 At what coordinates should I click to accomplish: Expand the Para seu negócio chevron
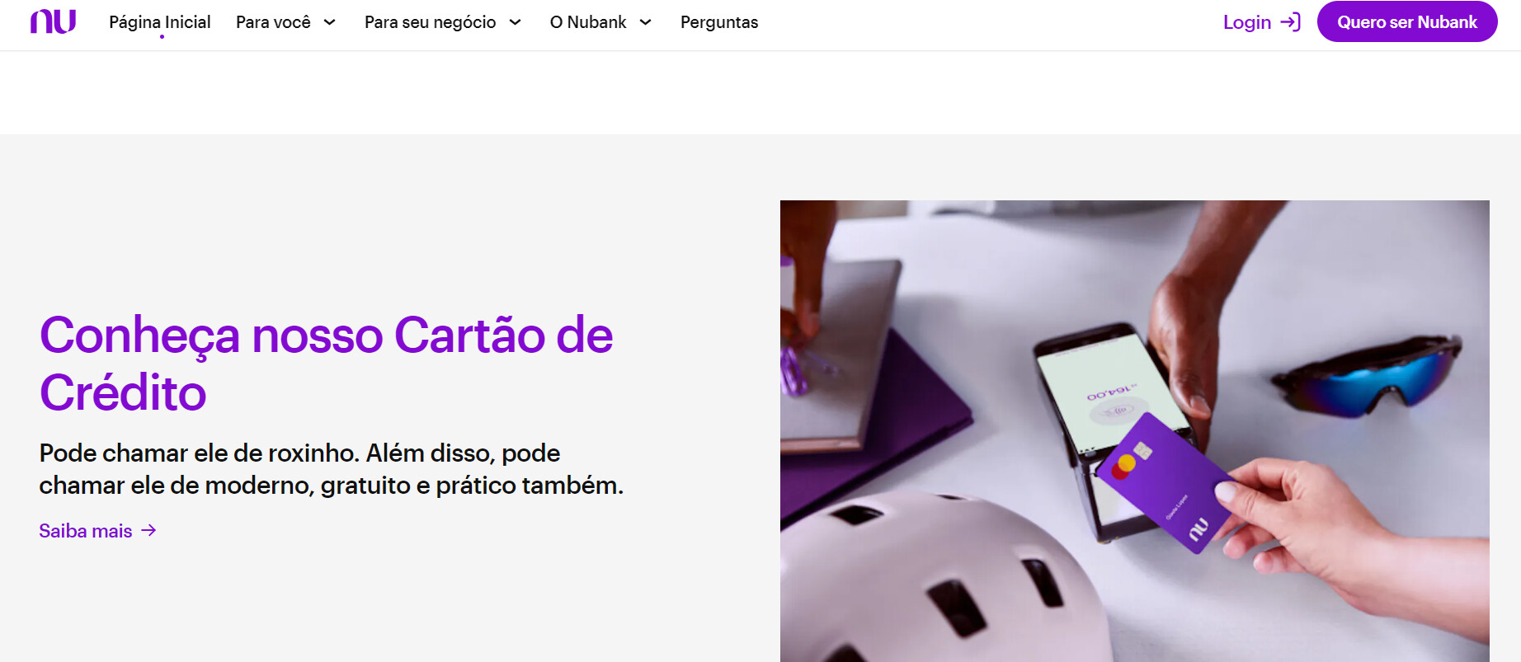515,22
